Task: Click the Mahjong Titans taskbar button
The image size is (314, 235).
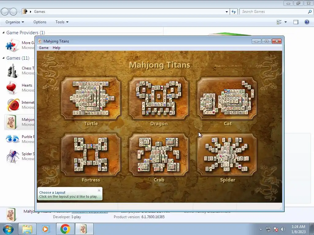Action: (x=84, y=229)
